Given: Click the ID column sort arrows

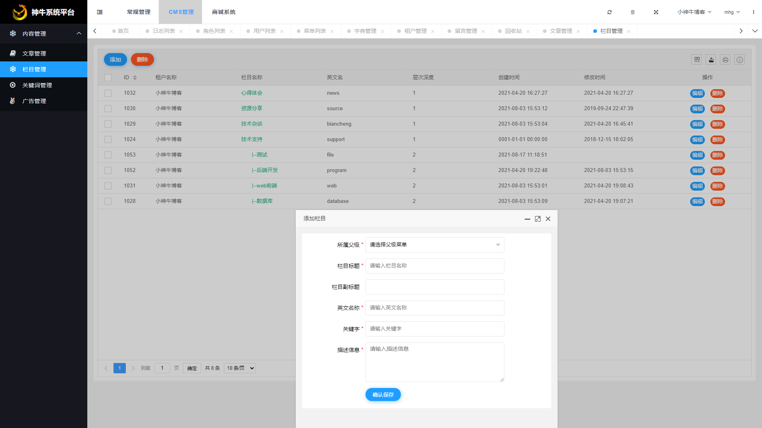Looking at the screenshot, I should click(x=135, y=77).
